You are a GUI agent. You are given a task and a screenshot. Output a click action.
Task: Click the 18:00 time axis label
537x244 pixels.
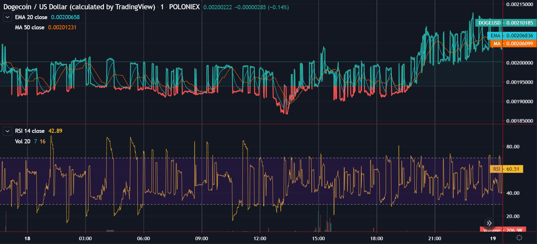(x=377, y=239)
